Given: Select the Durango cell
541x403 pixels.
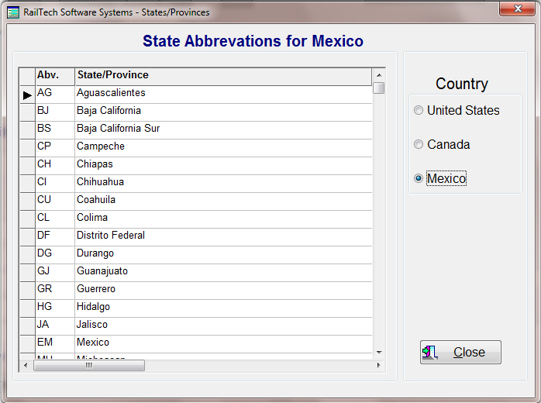Looking at the screenshot, I should pyautogui.click(x=223, y=255).
